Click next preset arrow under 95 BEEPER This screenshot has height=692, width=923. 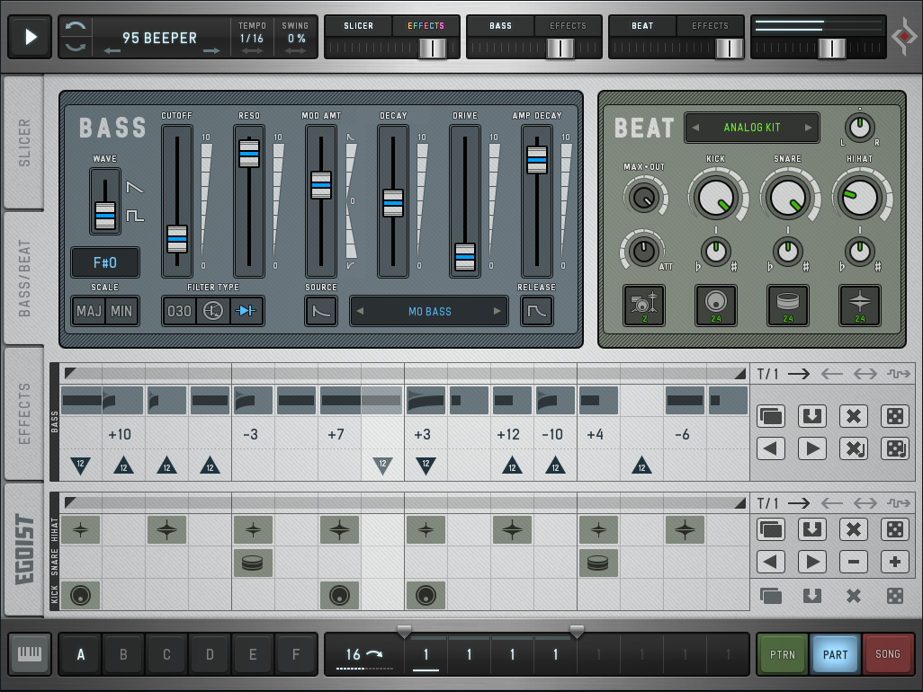click(211, 52)
